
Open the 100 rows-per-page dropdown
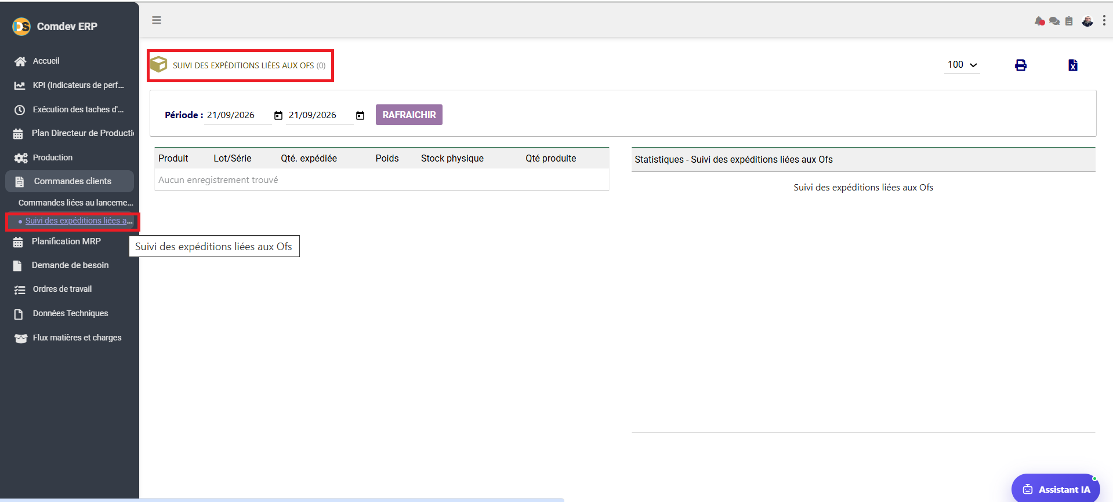(962, 65)
